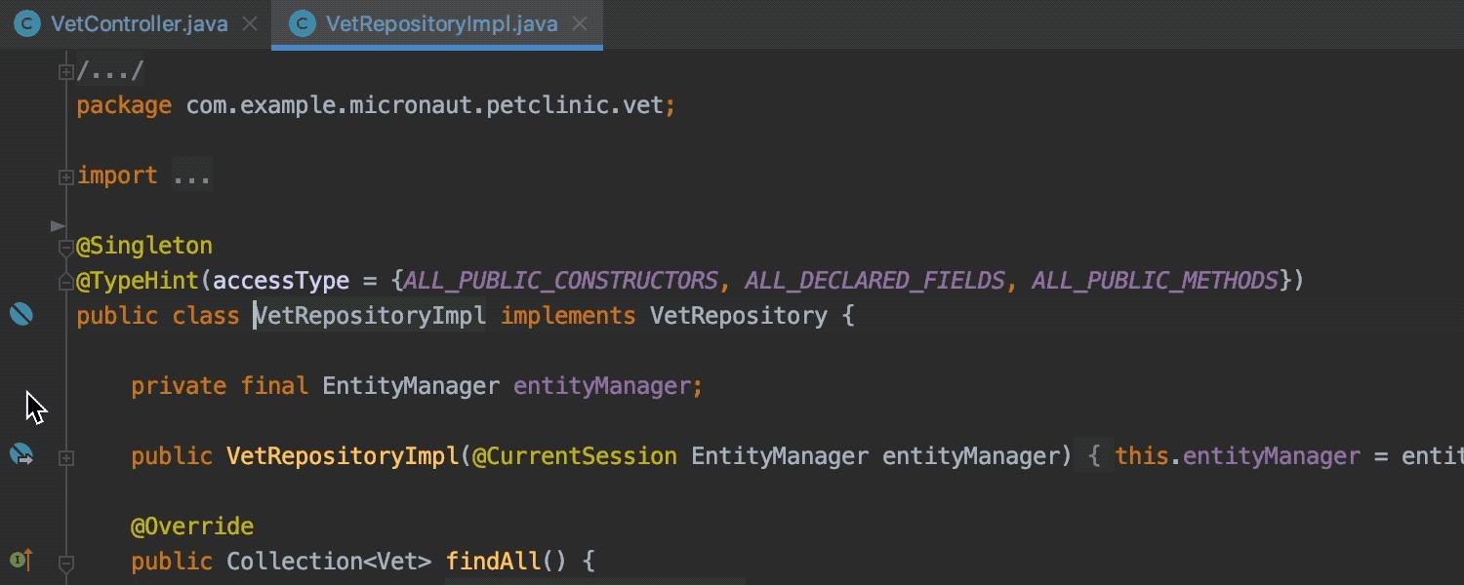Click the overriding-method gutter icon beside findAll
The image size is (1464, 585).
[21, 560]
